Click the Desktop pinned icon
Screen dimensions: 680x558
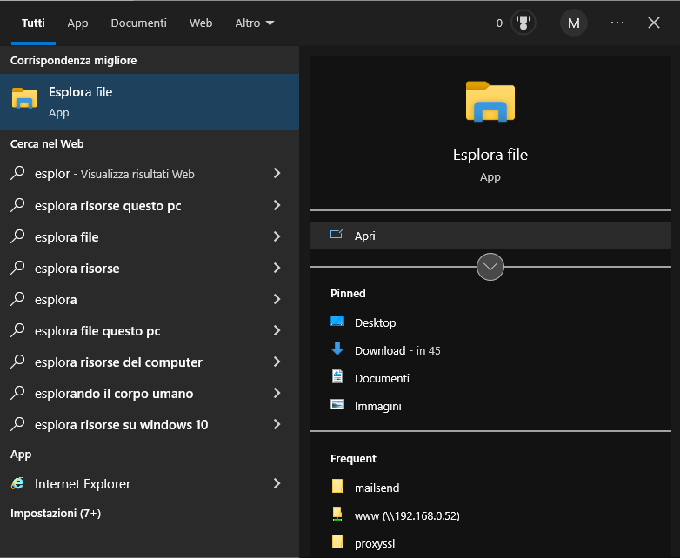337,322
